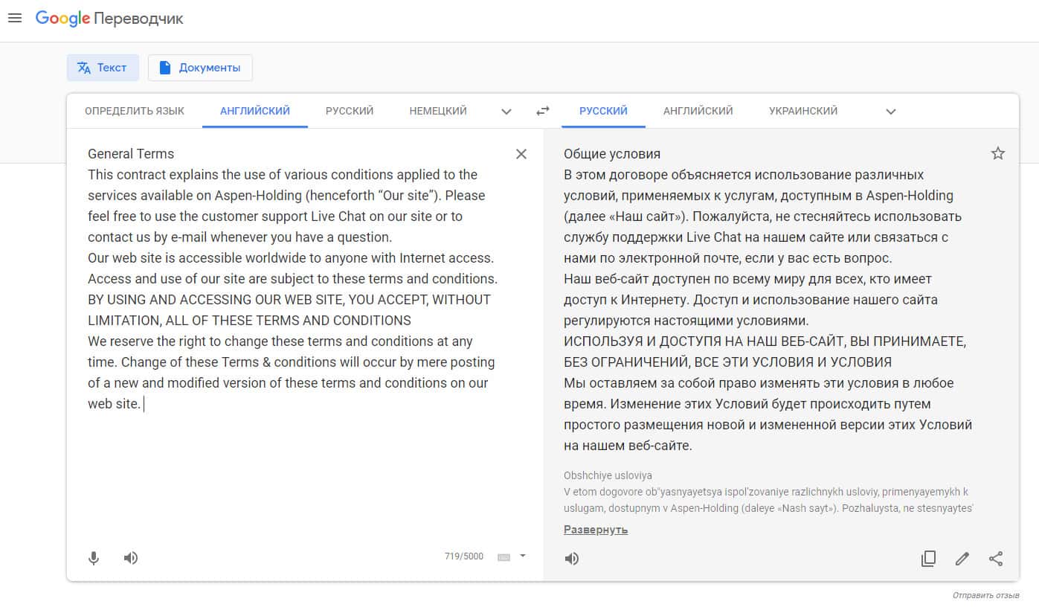Expand the target language list
Image resolution: width=1039 pixels, height=613 pixels.
[891, 112]
